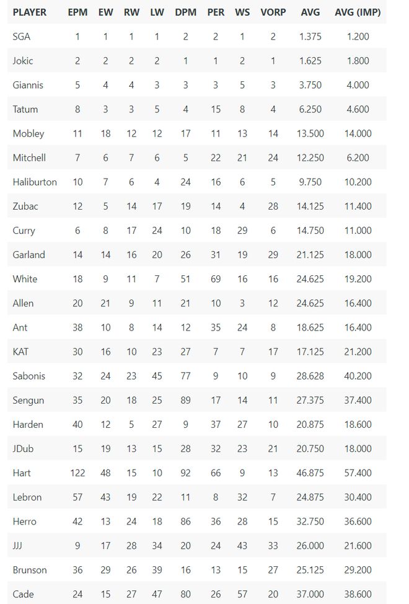The image size is (409, 604).
Task: Click Sabonis's AVG value 28.628
Action: point(310,376)
